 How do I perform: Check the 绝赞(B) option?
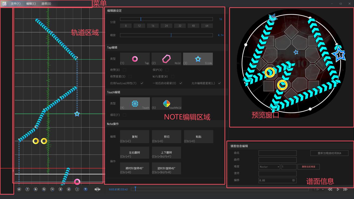[124, 70]
